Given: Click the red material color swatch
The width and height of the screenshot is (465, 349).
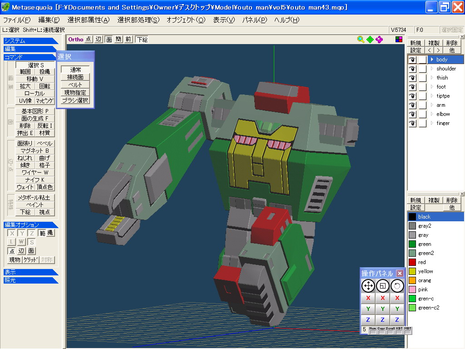Looking at the screenshot, I should (412, 262).
